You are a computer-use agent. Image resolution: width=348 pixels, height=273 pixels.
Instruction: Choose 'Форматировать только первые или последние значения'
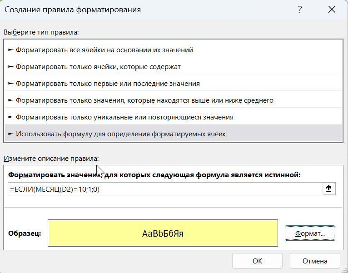[x=173, y=84]
